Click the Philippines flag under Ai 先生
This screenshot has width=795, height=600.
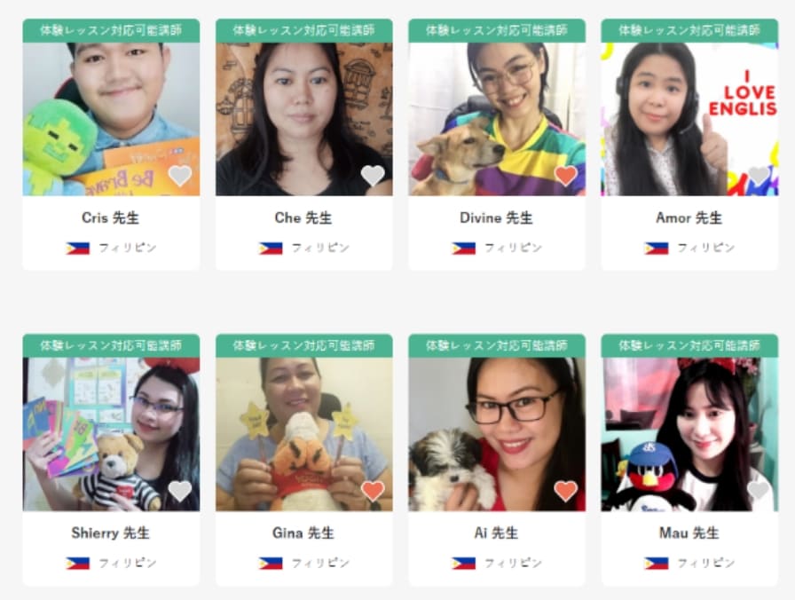(463, 563)
